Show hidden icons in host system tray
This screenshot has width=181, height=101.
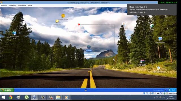[x=154, y=97]
